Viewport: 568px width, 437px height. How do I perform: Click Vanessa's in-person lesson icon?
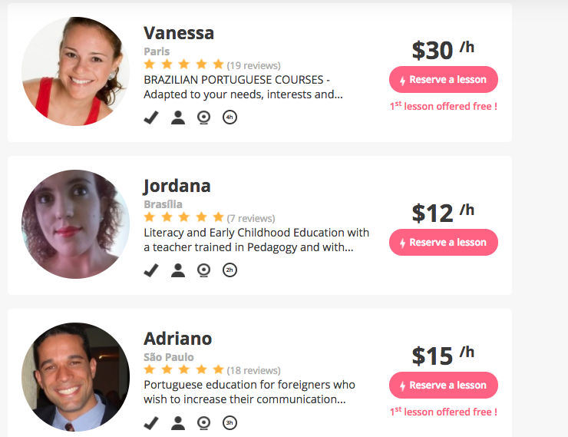[x=178, y=118]
